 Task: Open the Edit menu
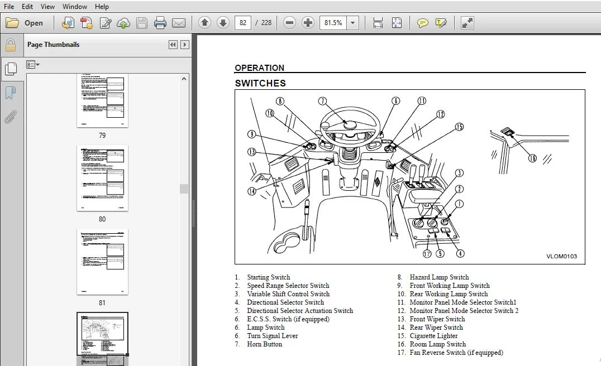point(27,7)
